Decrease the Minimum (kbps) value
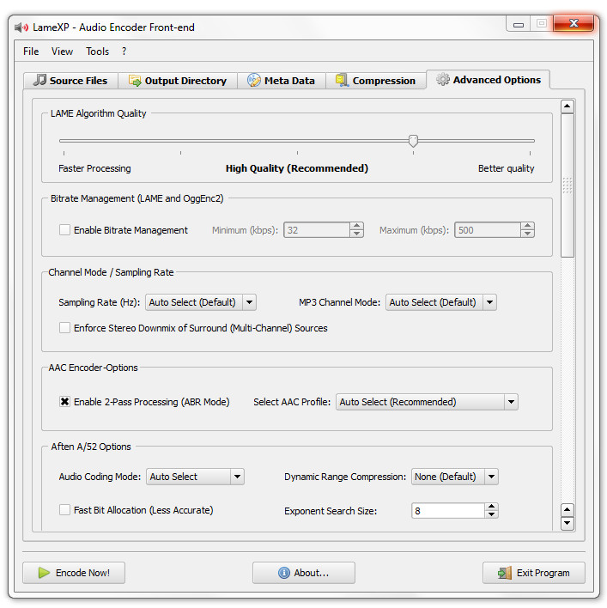The height and width of the screenshot is (608, 607). 356,234
